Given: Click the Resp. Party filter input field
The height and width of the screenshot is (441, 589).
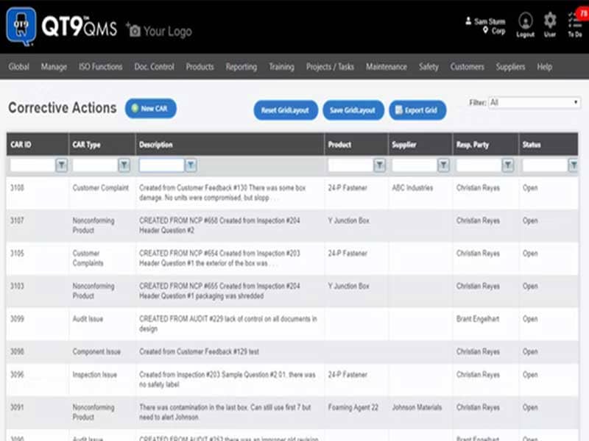Looking at the screenshot, I should pos(479,165).
